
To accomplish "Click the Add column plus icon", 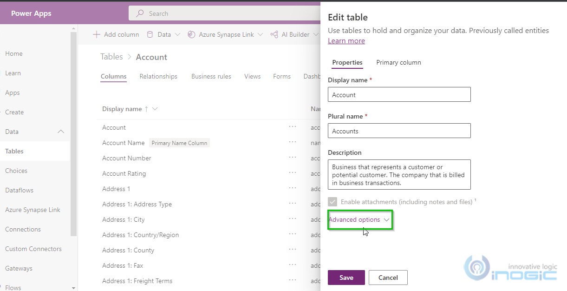I will tap(97, 34).
